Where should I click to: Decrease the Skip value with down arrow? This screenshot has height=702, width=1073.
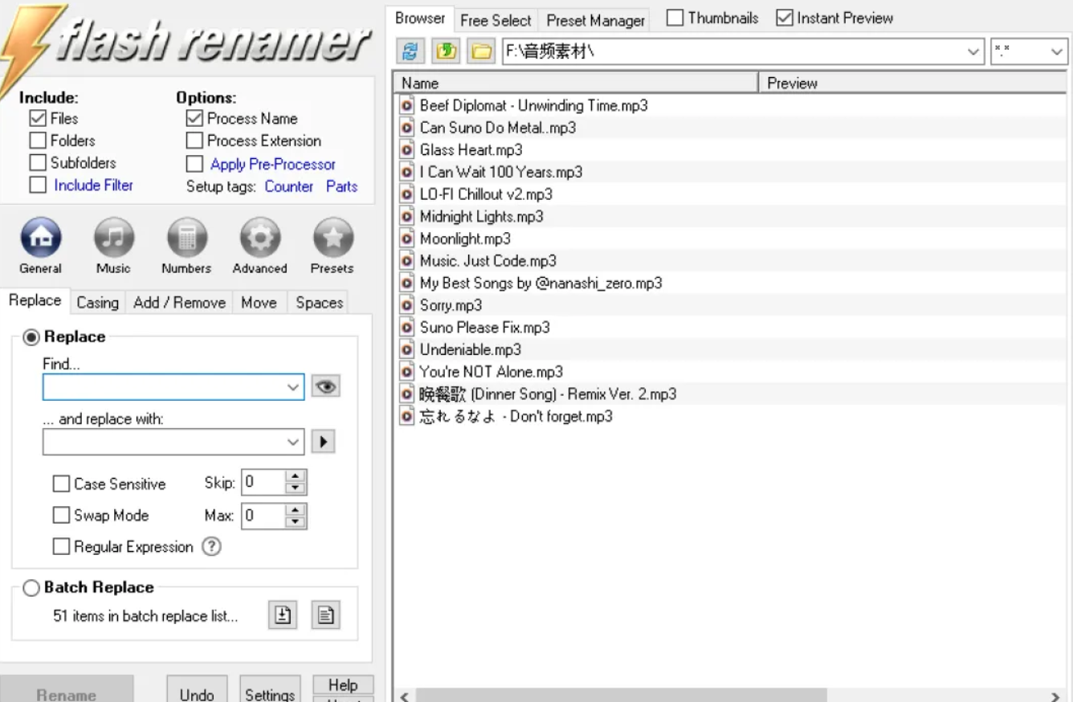coord(296,488)
